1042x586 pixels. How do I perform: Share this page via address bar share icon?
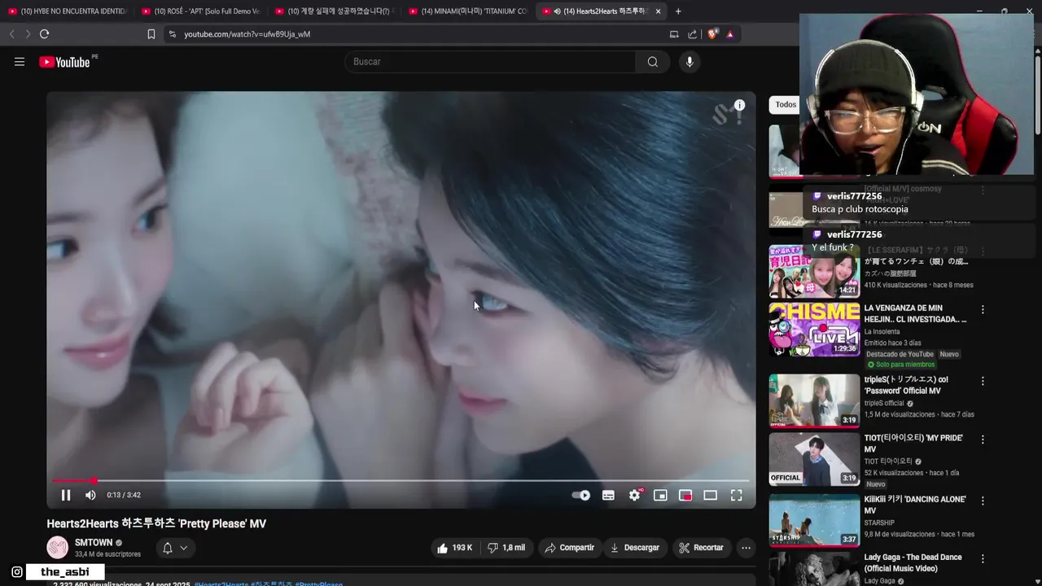(692, 34)
